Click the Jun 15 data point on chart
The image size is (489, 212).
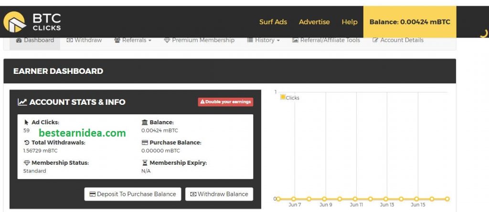(416, 199)
